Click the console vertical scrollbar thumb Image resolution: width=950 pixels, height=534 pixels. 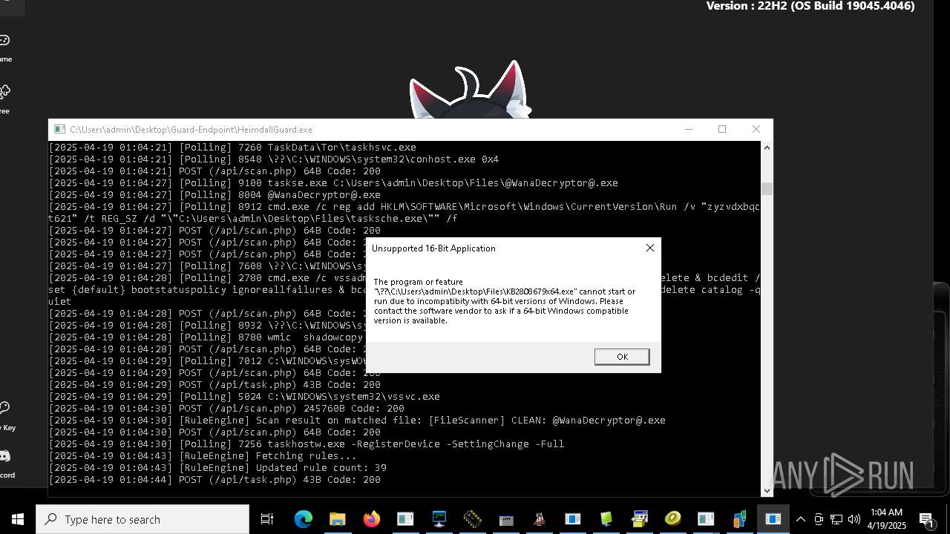767,188
